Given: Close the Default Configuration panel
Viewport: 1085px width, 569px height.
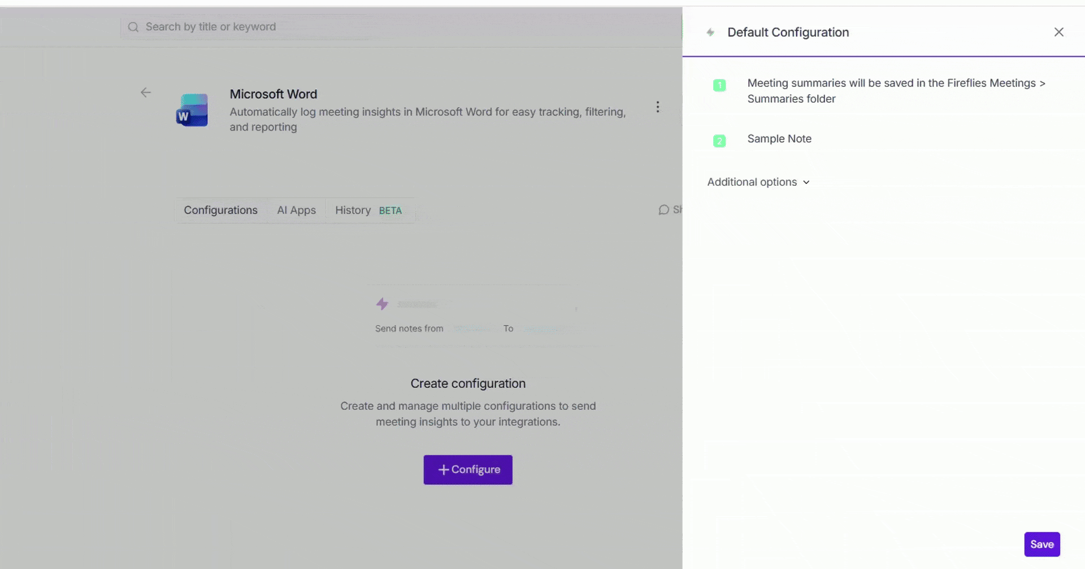Looking at the screenshot, I should [x=1058, y=32].
